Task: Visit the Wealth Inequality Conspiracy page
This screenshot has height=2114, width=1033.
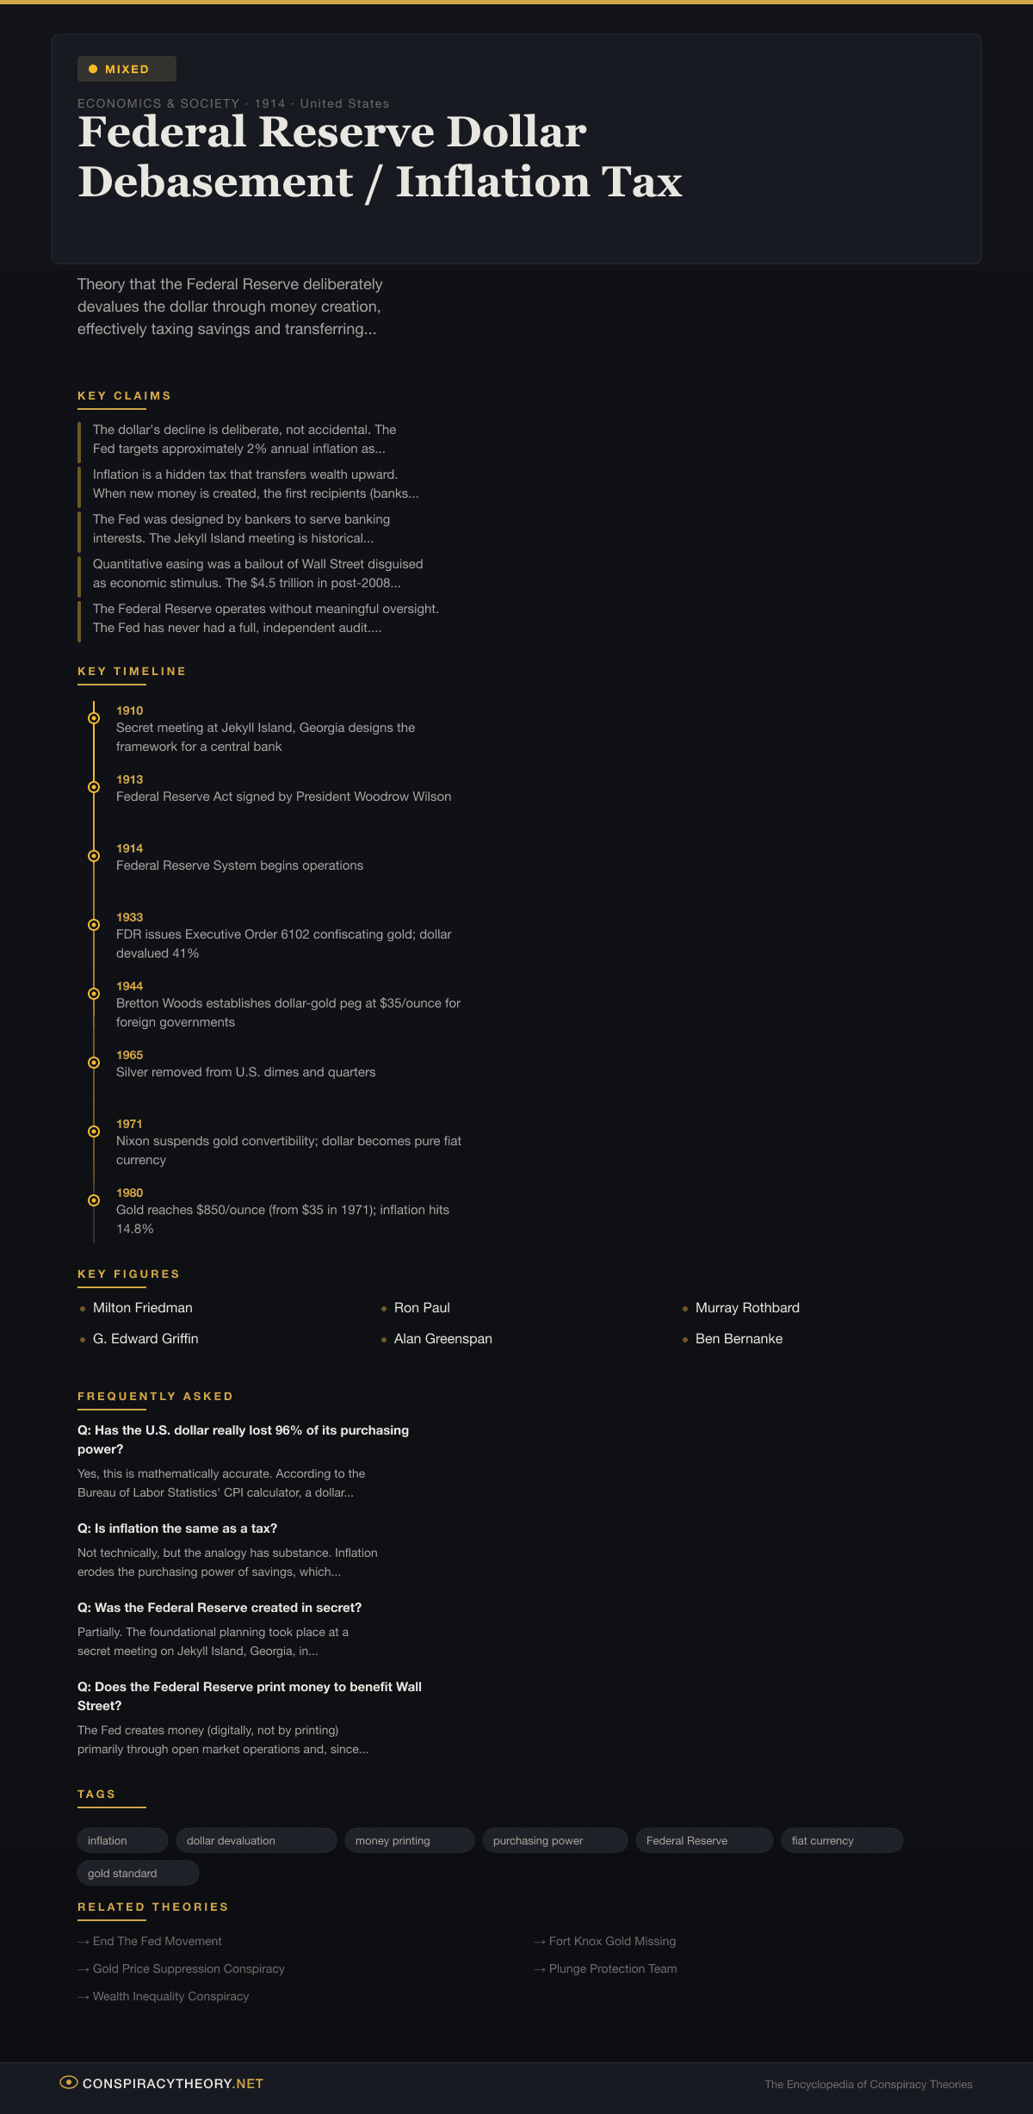Action: click(170, 1996)
